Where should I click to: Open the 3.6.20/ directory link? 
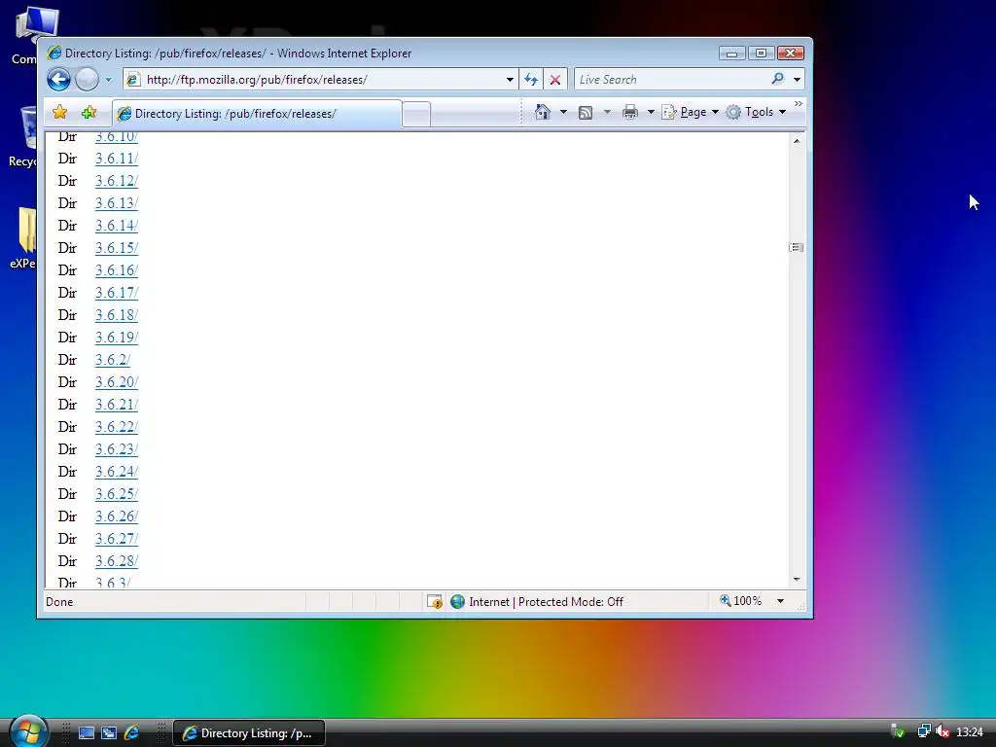(117, 382)
